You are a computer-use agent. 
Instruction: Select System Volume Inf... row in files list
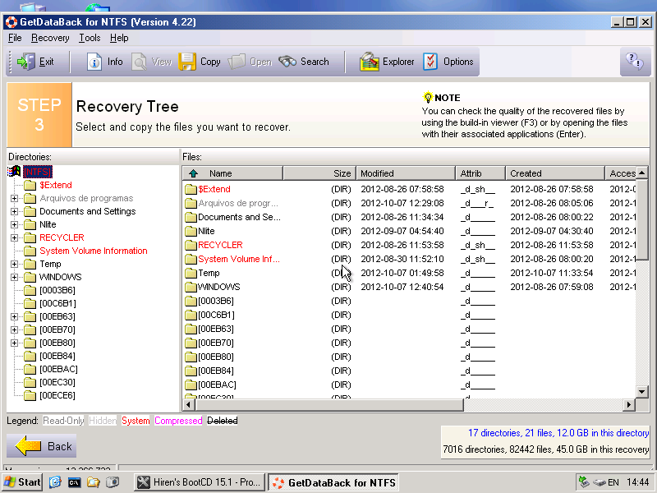(x=409, y=259)
